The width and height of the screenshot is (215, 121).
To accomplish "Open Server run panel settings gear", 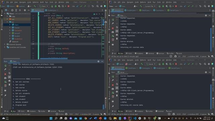I will tap(206, 72).
